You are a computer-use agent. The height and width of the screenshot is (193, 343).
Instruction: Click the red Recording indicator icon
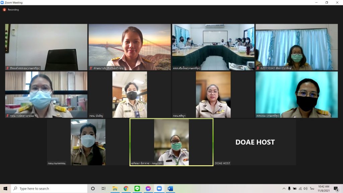(4, 10)
